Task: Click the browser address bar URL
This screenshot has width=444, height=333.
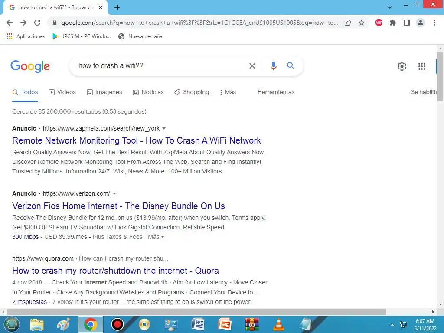Action: [x=199, y=23]
